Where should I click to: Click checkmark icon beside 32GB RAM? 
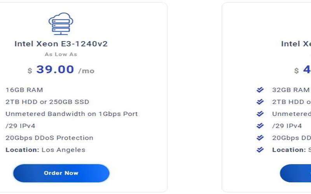pyautogui.click(x=260, y=90)
